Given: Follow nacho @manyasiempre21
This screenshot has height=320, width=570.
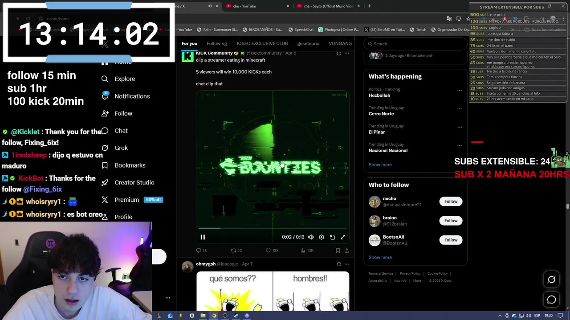Looking at the screenshot, I should [x=451, y=201].
